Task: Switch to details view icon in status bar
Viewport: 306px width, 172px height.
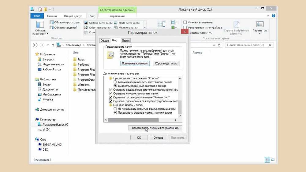Action: pos(267,160)
